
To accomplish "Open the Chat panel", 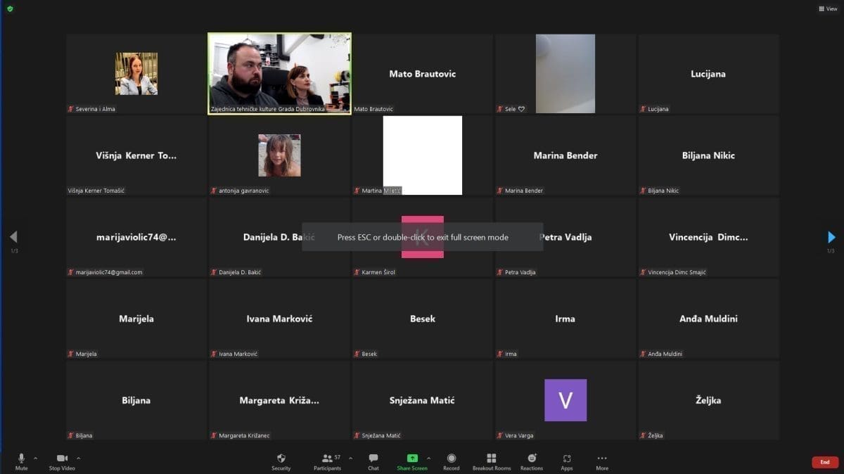I will point(373,461).
